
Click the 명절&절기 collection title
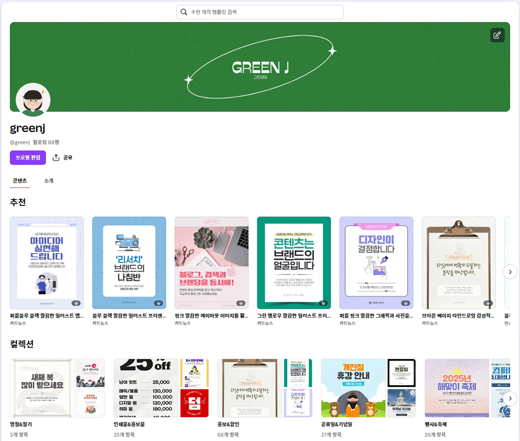tap(21, 424)
